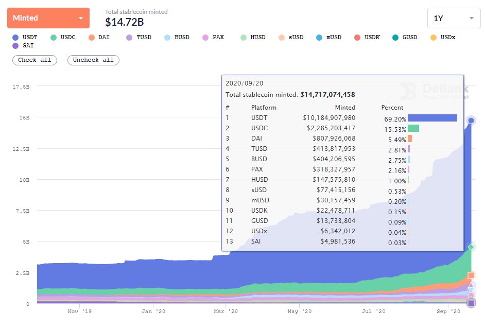This screenshot has height=328, width=485.
Task: Click the Minted column header in tooltip
Action: tap(345, 108)
